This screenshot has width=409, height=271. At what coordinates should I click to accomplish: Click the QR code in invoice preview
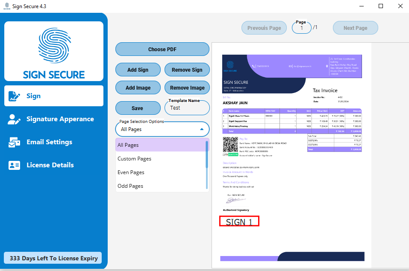[x=230, y=145]
